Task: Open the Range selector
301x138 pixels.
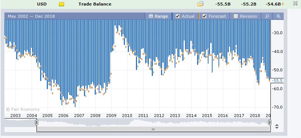Action: pyautogui.click(x=158, y=16)
